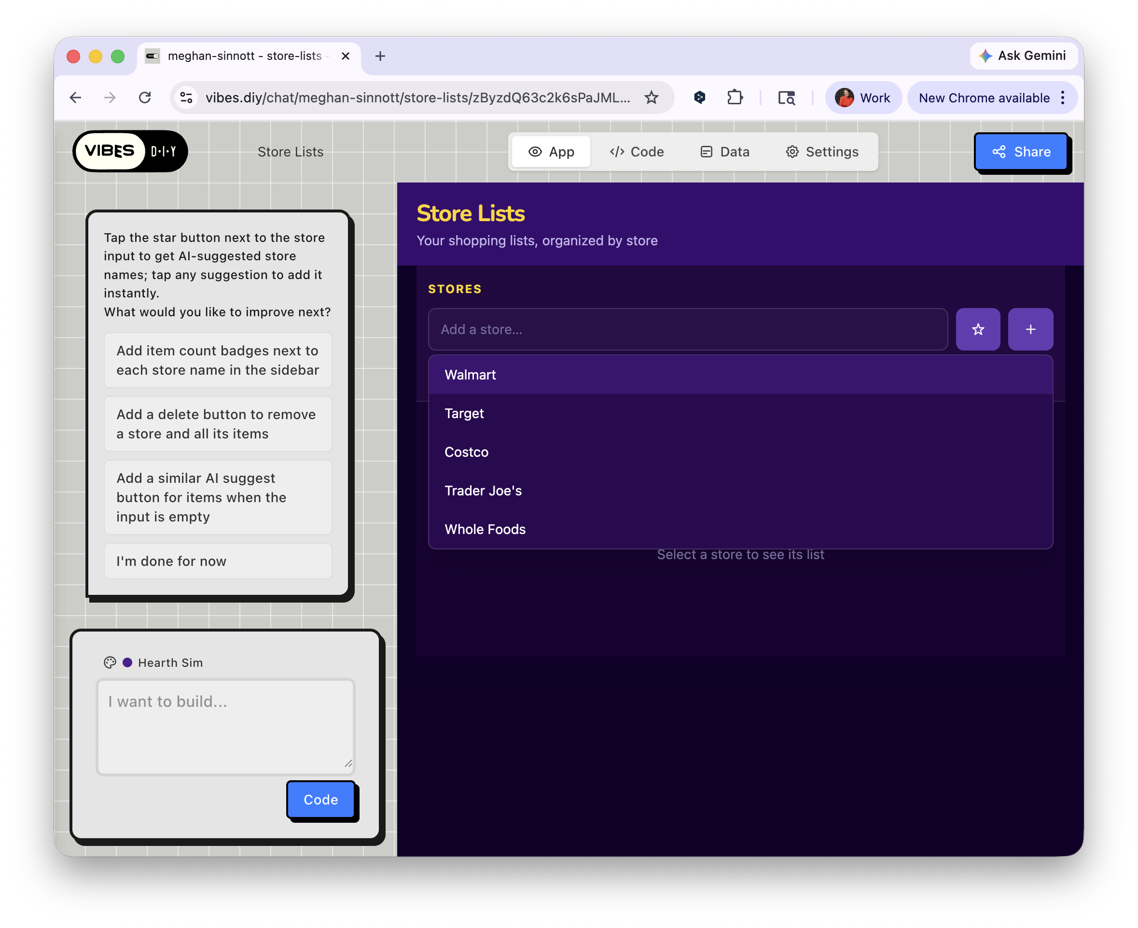Reload the page
The width and height of the screenshot is (1138, 928).
click(x=145, y=98)
